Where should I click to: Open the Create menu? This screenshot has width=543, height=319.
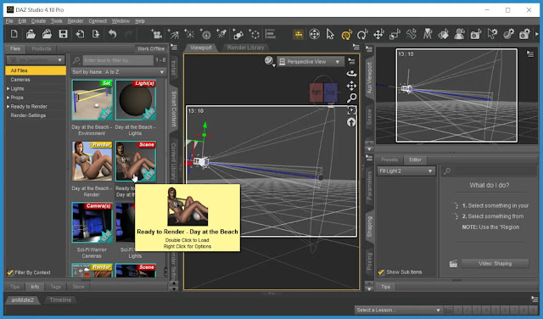[38, 21]
